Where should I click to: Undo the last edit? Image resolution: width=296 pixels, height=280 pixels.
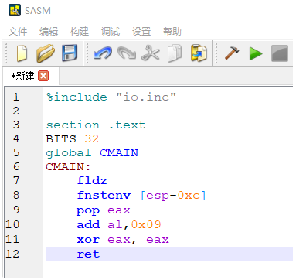point(102,53)
